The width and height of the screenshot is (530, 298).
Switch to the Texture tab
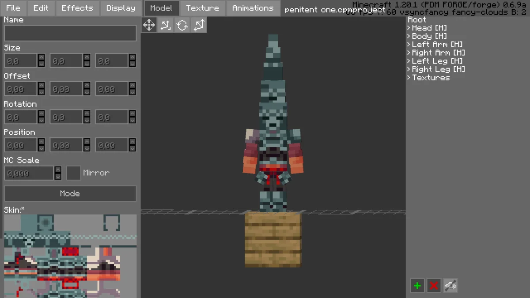tap(202, 8)
